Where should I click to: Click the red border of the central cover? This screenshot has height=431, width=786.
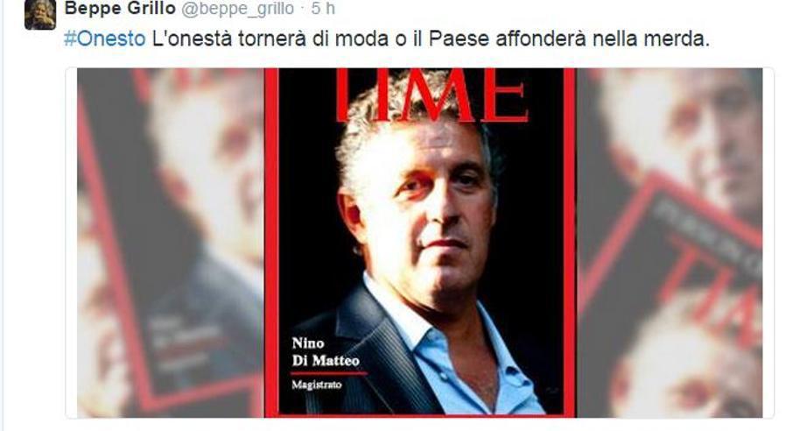click(x=271, y=243)
